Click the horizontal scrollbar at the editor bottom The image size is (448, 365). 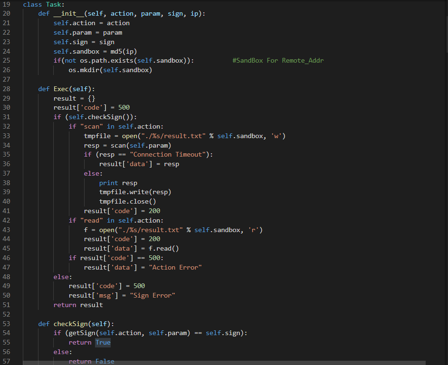click(x=224, y=363)
